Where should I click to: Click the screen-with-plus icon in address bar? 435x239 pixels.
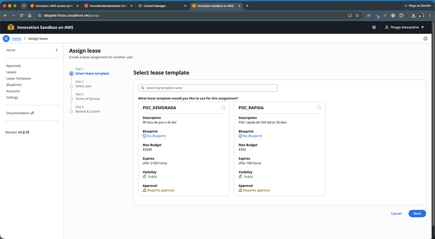pos(350,16)
